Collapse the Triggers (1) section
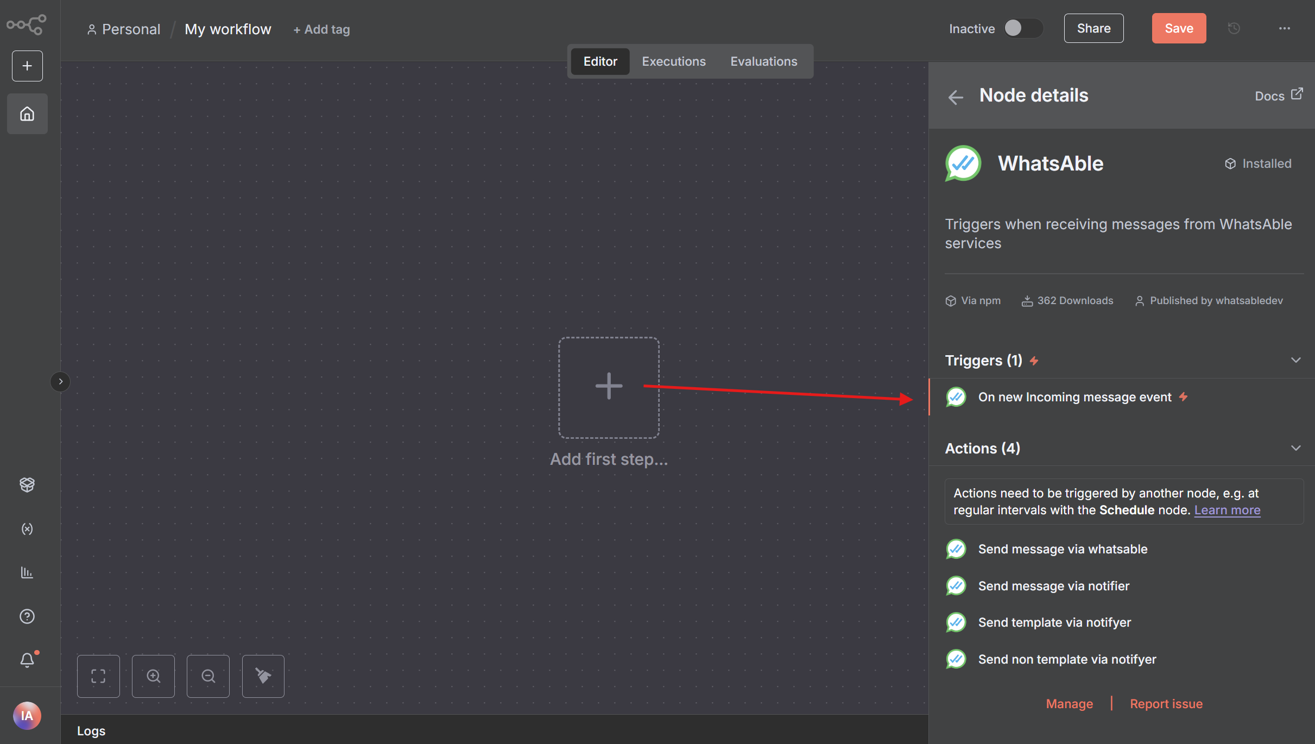 (x=1295, y=361)
